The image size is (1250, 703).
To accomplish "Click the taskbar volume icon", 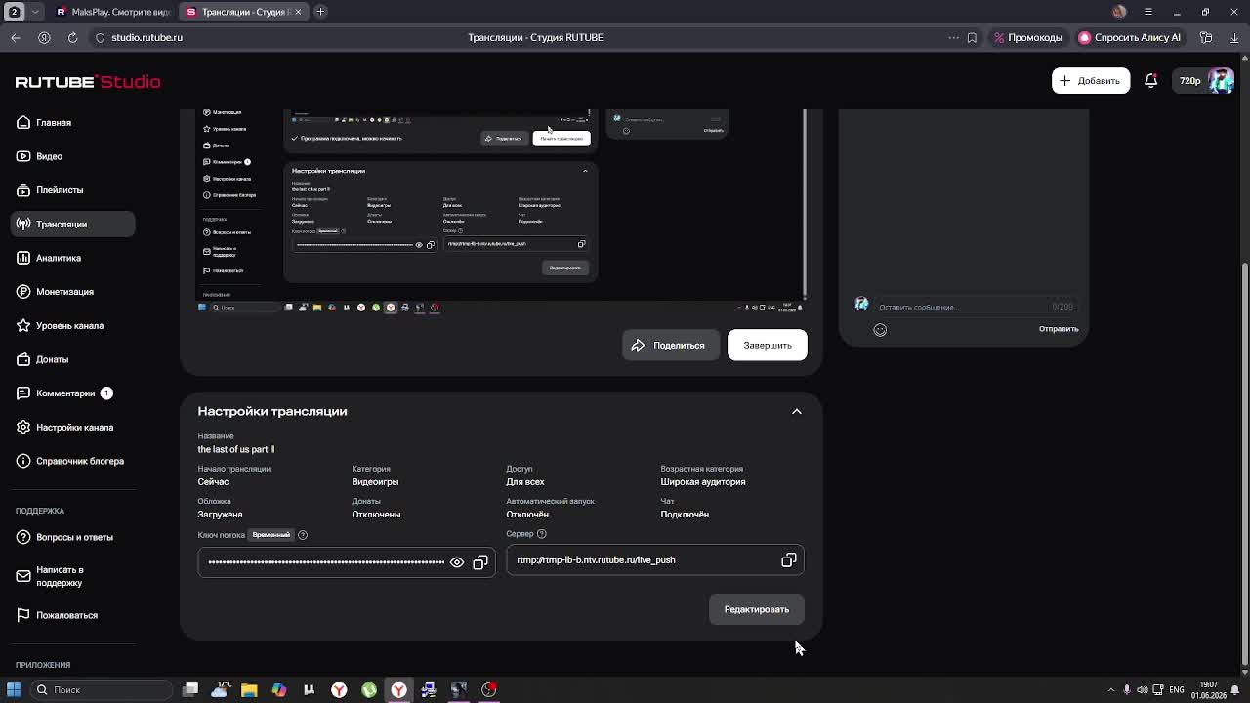I will tap(1143, 689).
